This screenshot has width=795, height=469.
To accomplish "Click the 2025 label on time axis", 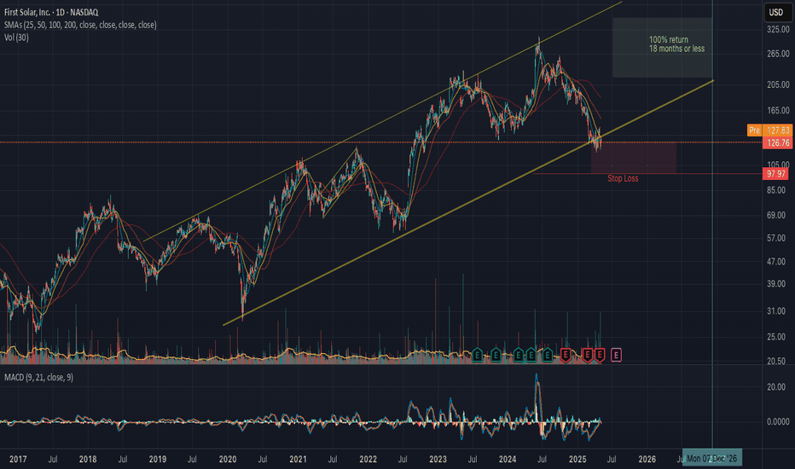I will tap(577, 459).
